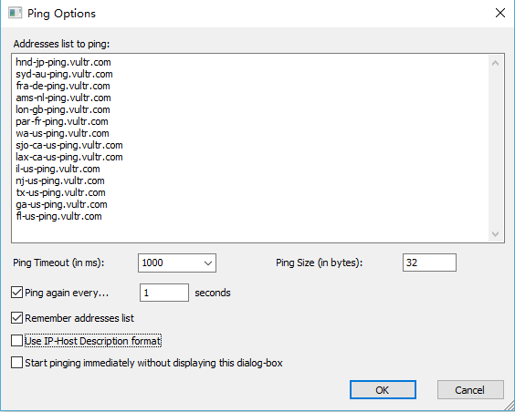Click the fl-us-ping.vultr.com line

58,216
